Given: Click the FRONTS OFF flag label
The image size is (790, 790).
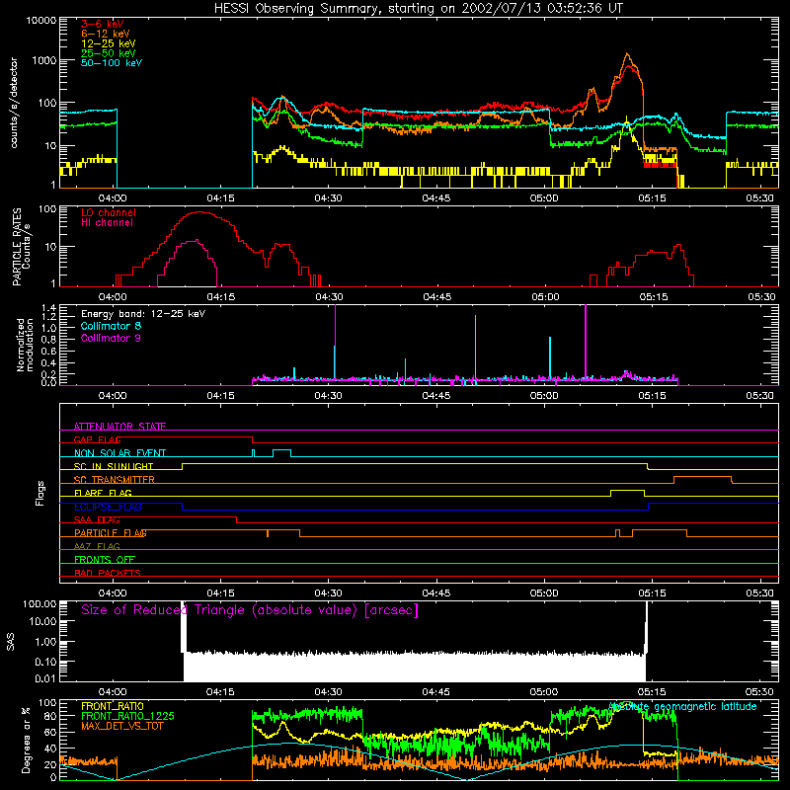Looking at the screenshot, I should pyautogui.click(x=105, y=560).
